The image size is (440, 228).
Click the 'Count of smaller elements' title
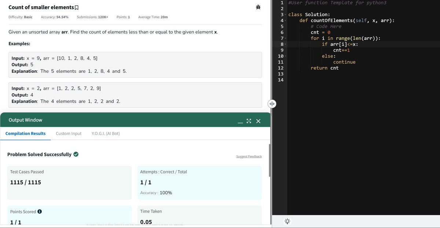(41, 7)
